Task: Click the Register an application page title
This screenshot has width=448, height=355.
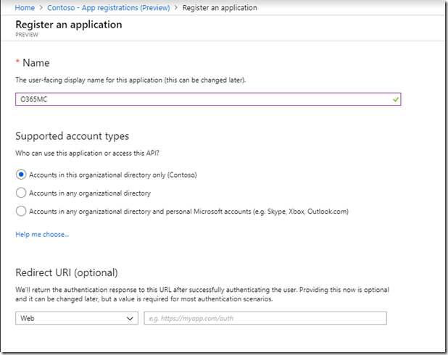Action: coord(69,25)
